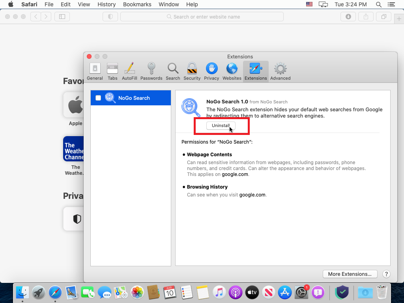Enable the NoGo Search extension checkbox
Viewport: 404px width, 303px height.
click(x=98, y=98)
